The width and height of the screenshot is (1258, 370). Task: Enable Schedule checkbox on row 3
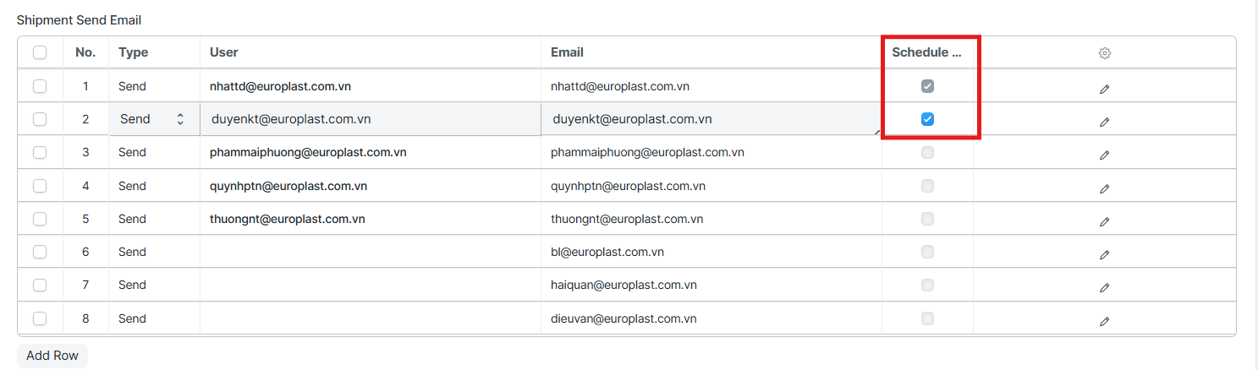tap(927, 153)
